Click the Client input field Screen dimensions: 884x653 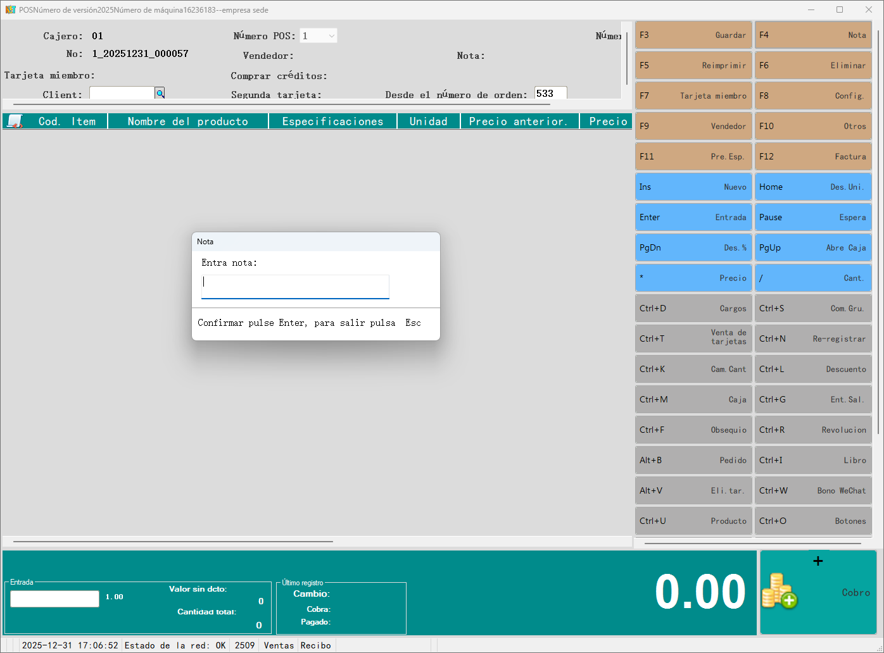pos(122,94)
